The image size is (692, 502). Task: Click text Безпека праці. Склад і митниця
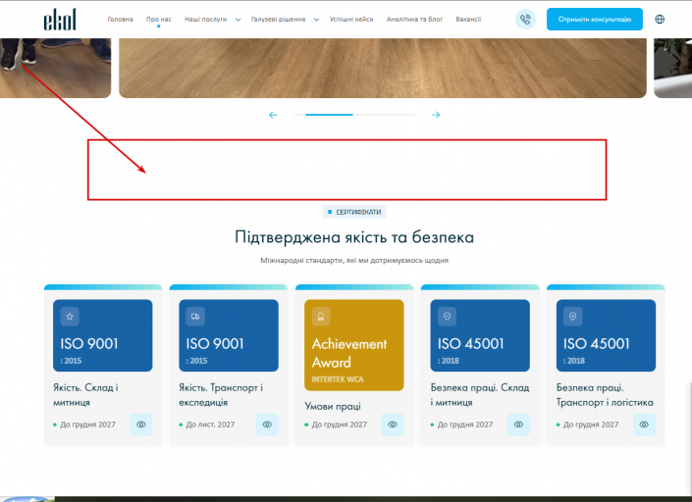(x=480, y=395)
